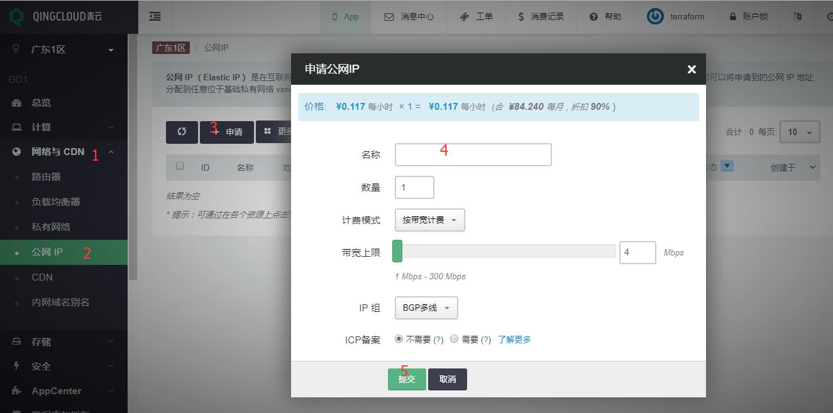The height and width of the screenshot is (413, 833).
Task: Open the help question-mark icon
Action: coord(593,17)
